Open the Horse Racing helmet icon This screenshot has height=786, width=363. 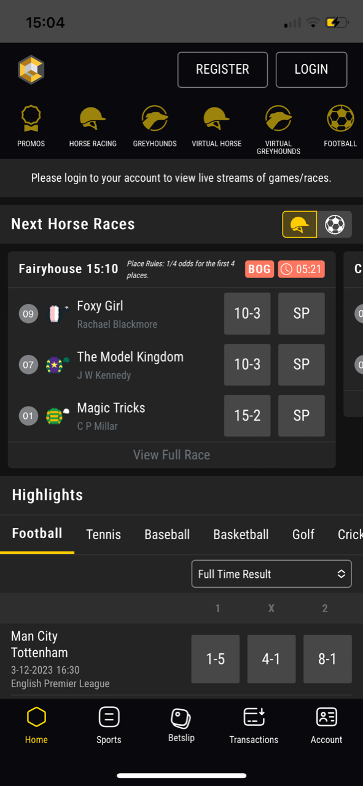pyautogui.click(x=93, y=118)
